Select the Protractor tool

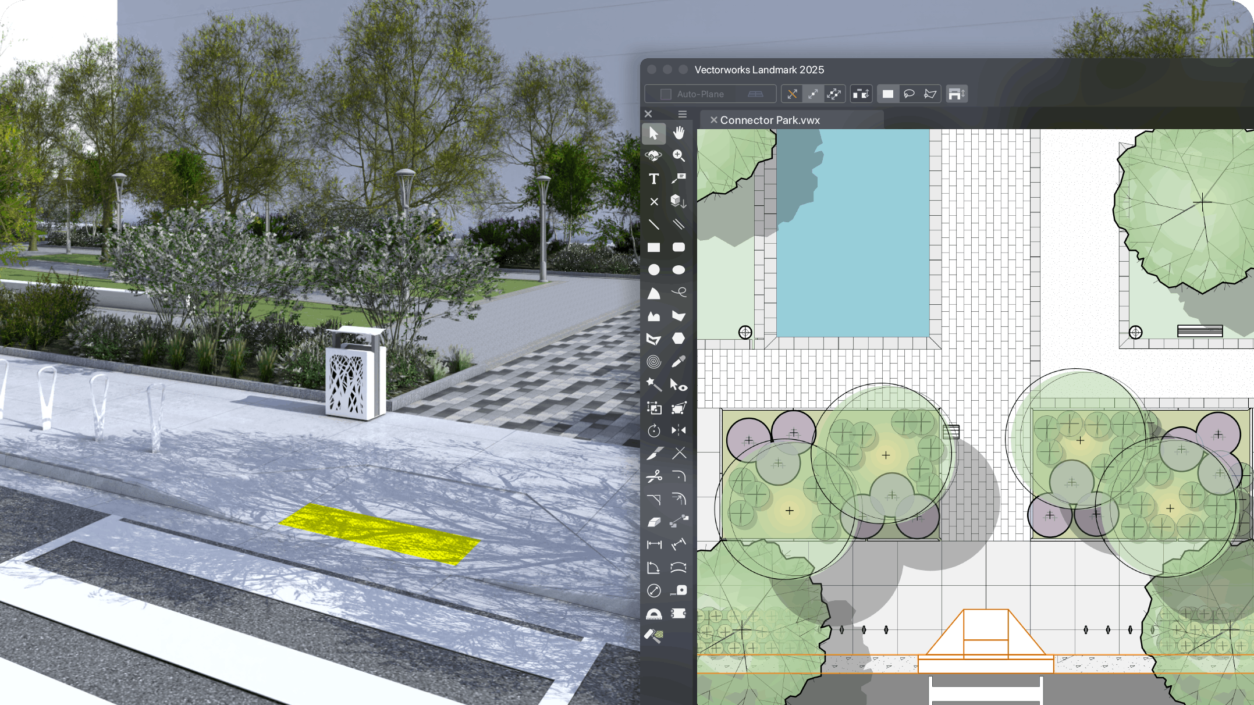[654, 613]
